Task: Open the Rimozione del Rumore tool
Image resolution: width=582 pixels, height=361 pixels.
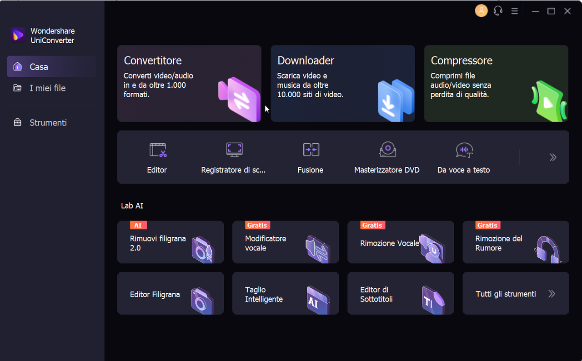Action: [x=516, y=242]
